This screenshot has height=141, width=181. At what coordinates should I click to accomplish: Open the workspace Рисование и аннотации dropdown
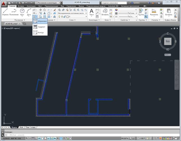(48, 3)
